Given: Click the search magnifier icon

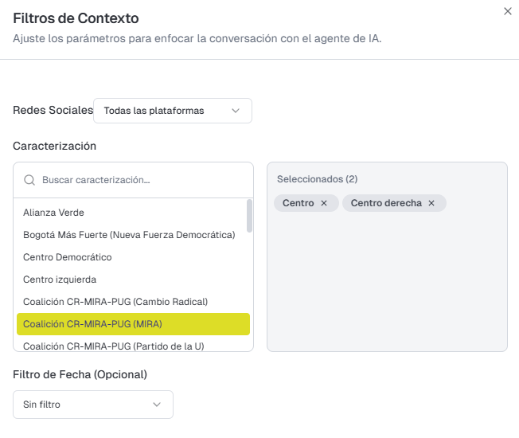Looking at the screenshot, I should [x=29, y=180].
